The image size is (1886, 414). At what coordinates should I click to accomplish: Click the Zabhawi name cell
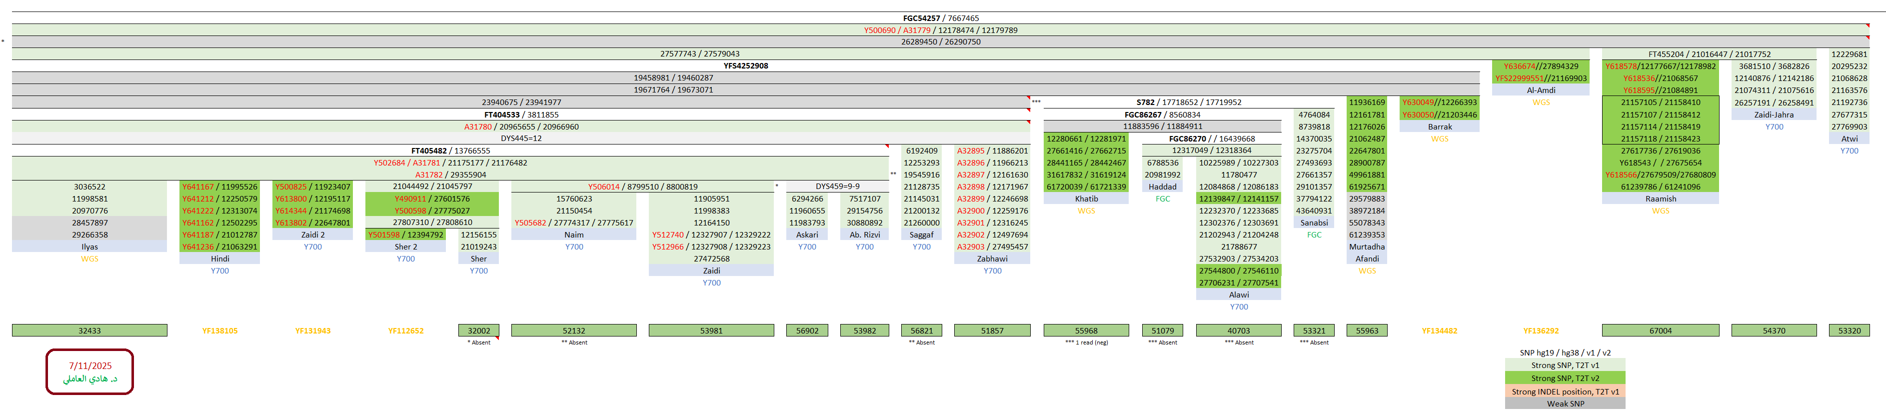click(x=992, y=258)
